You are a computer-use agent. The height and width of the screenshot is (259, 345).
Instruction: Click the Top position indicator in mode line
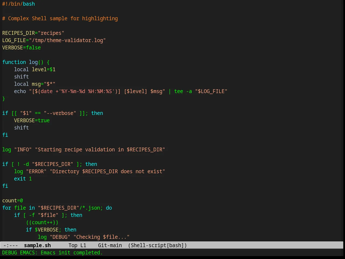tap(73, 245)
